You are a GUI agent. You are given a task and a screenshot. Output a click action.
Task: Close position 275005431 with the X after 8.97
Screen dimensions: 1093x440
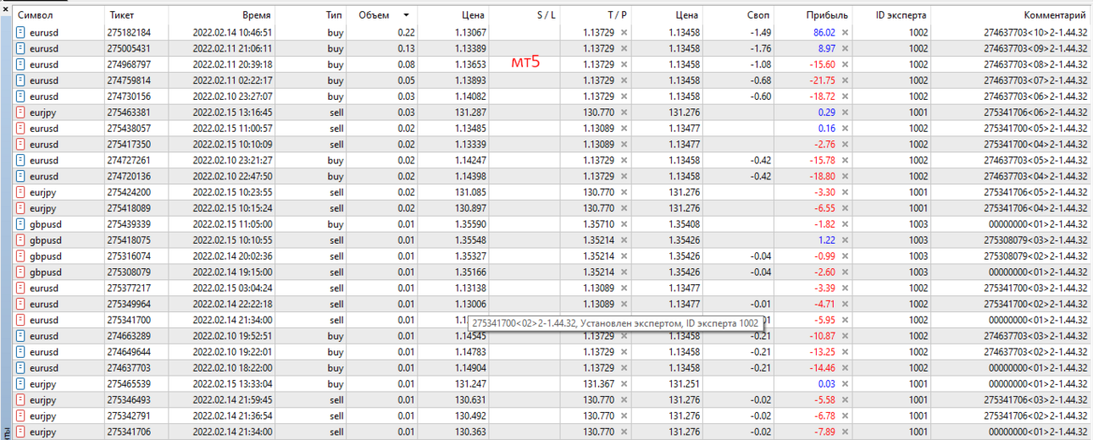(845, 48)
